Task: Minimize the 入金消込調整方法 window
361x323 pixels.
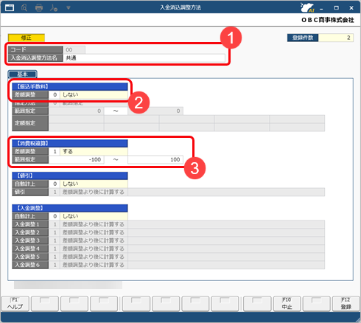Action: tap(321, 8)
